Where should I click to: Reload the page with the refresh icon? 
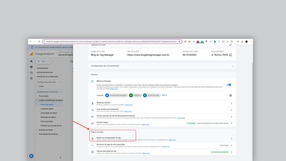[39, 42]
